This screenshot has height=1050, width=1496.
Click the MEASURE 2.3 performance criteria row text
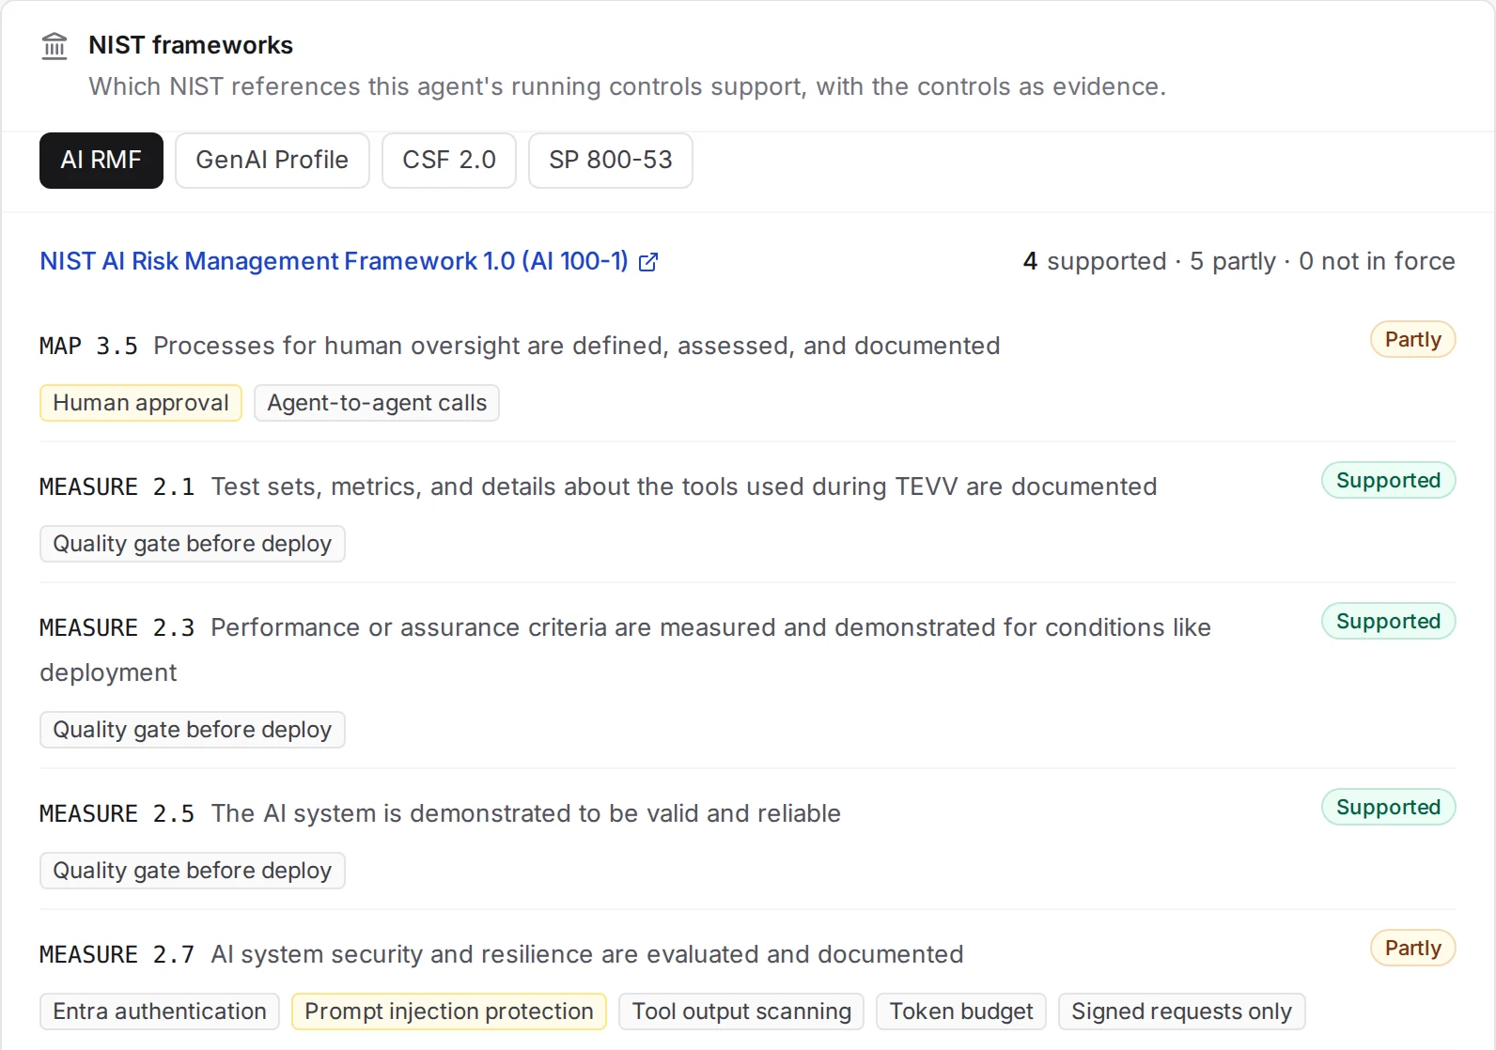(x=625, y=650)
